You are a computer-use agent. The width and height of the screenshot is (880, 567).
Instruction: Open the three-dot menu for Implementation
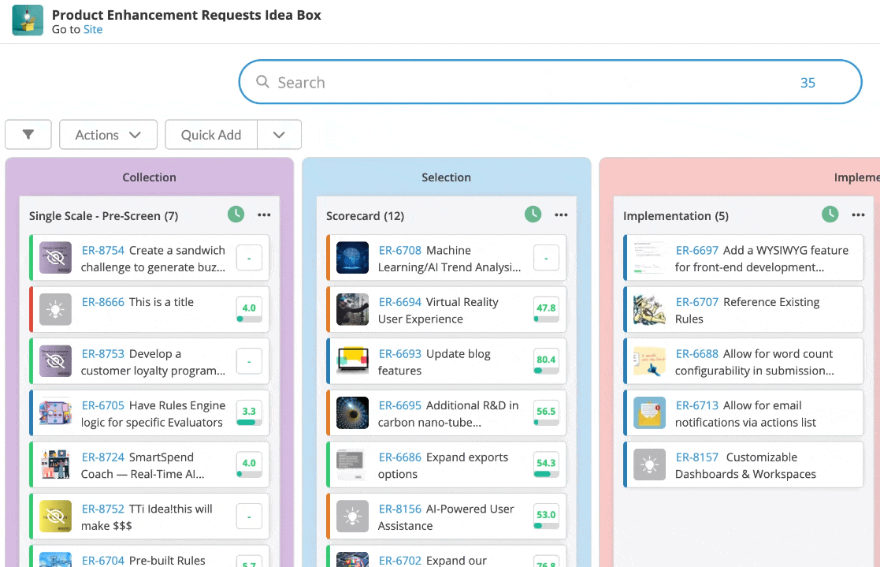(858, 214)
